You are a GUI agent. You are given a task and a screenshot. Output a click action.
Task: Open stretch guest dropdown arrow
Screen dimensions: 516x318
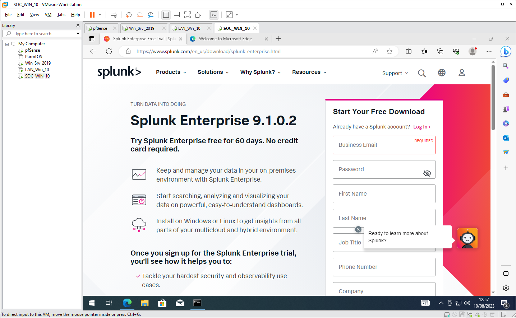pos(237,15)
